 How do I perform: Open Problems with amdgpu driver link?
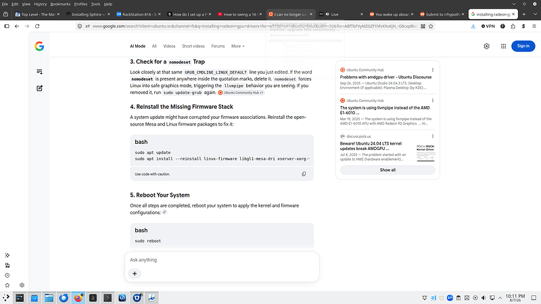[x=385, y=77]
